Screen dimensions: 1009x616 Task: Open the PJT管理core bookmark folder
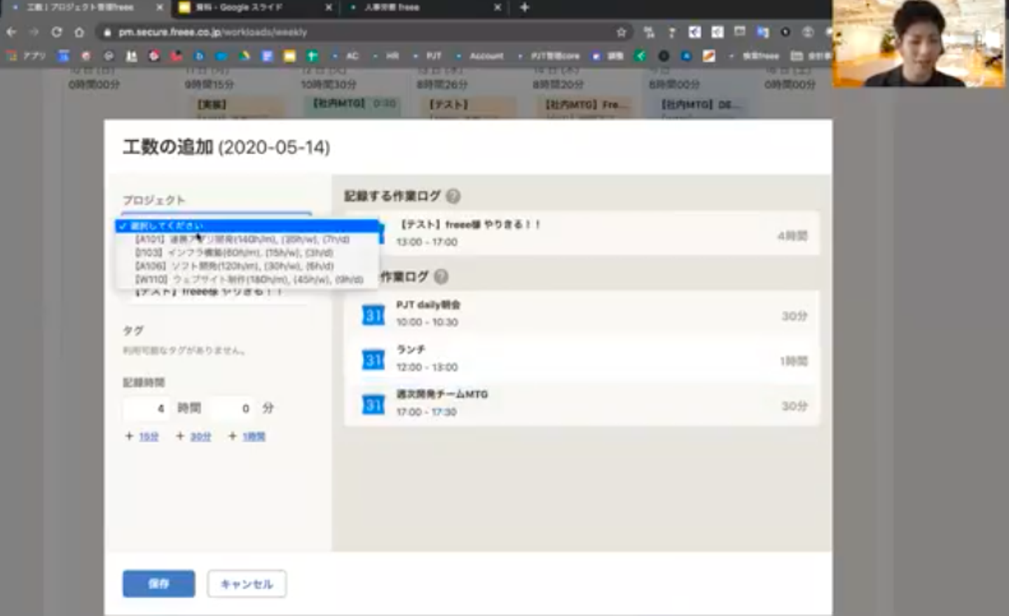pyautogui.click(x=549, y=56)
